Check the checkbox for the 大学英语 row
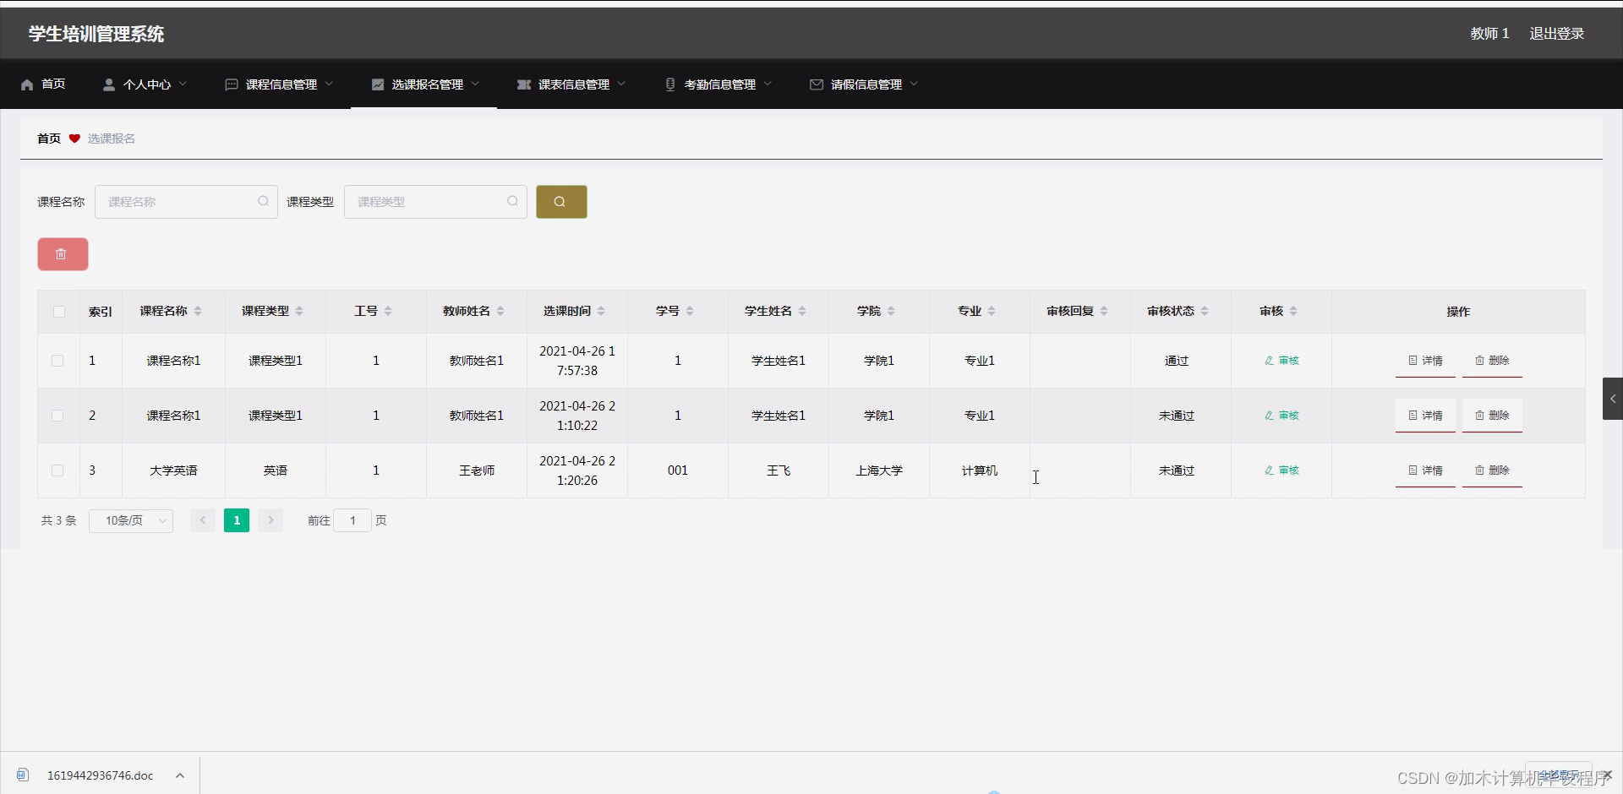 click(x=57, y=470)
